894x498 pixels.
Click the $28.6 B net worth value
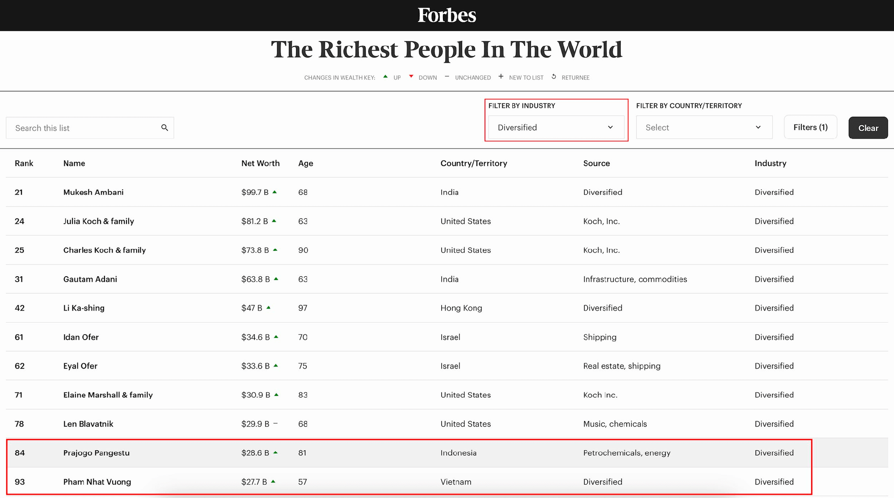click(255, 453)
